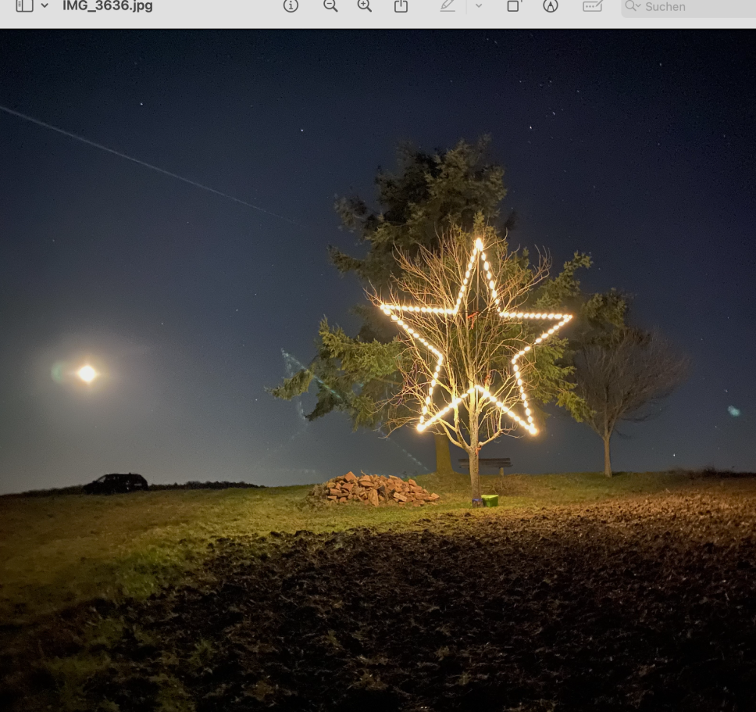This screenshot has width=756, height=712.
Task: Expand the highlight options chevron
Action: click(479, 5)
